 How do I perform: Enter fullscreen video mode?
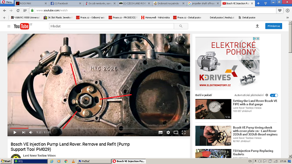click(x=184, y=133)
